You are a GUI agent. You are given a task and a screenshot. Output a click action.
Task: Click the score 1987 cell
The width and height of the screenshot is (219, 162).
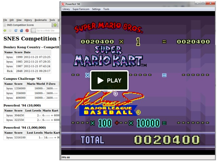pos(18,66)
